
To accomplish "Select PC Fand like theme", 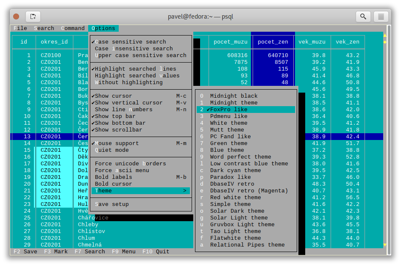I will point(246,137).
